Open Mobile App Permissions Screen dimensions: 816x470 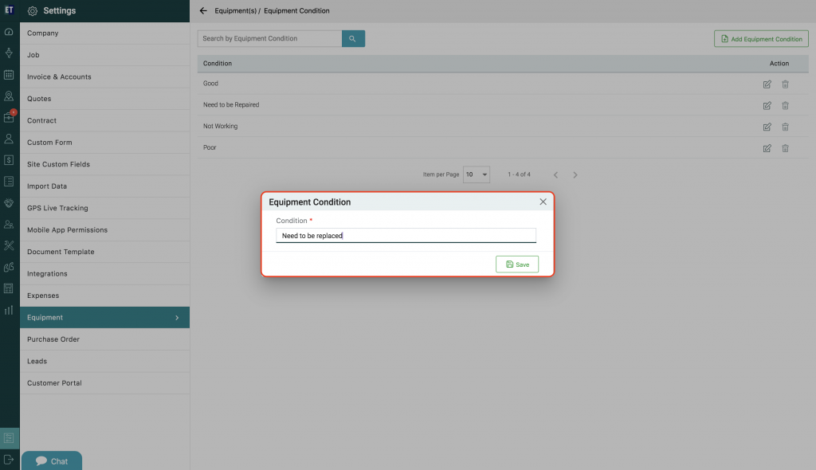pyautogui.click(x=104, y=229)
